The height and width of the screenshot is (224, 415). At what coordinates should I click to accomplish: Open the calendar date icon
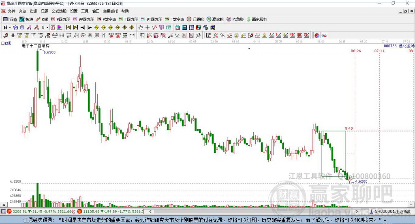click(178, 27)
